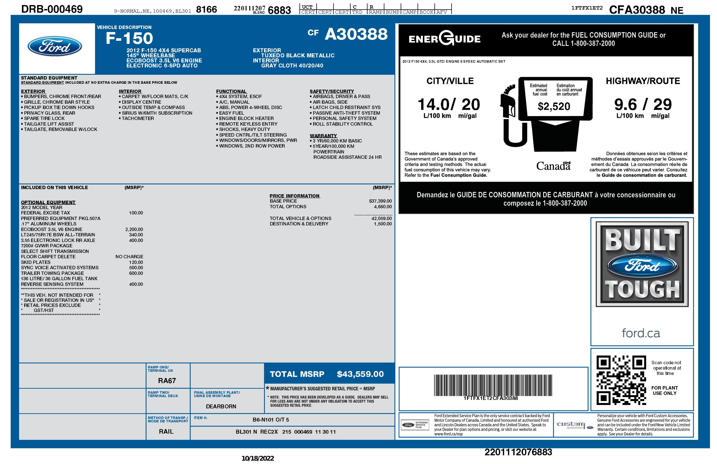Click the DEARBORN assembly plant field

(221, 406)
